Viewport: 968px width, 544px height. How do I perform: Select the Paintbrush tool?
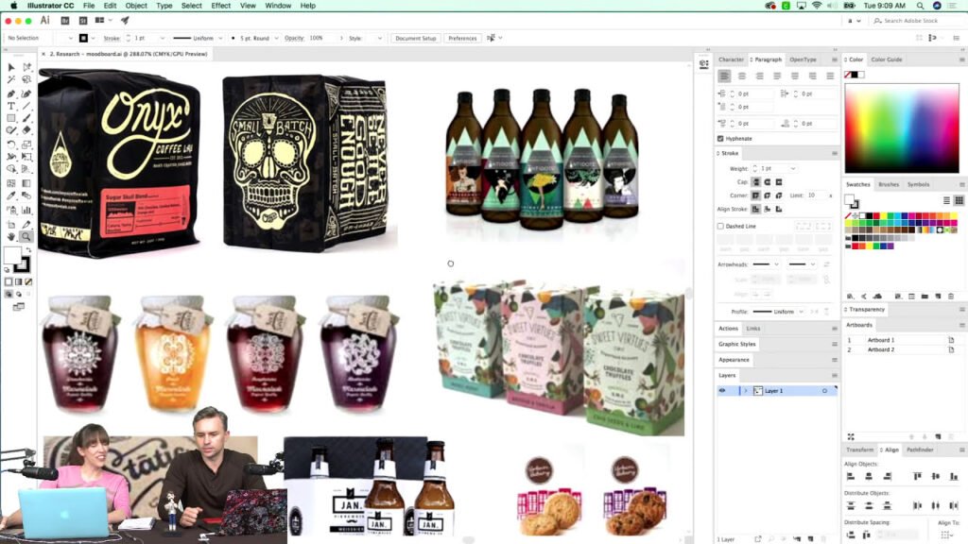[x=26, y=118]
